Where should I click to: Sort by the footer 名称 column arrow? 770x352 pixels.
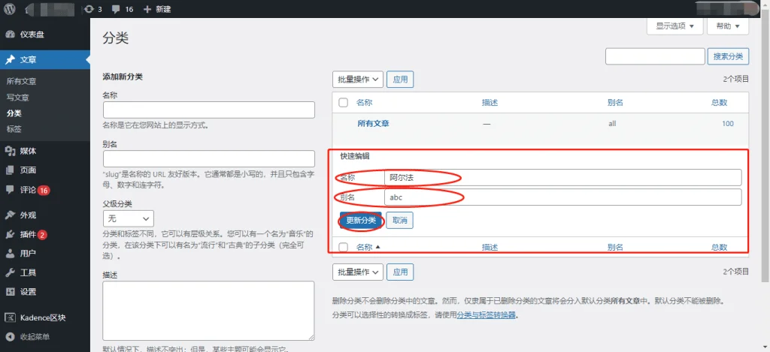377,247
